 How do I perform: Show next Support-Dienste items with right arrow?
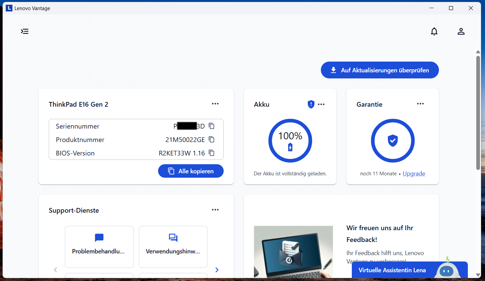(217, 270)
